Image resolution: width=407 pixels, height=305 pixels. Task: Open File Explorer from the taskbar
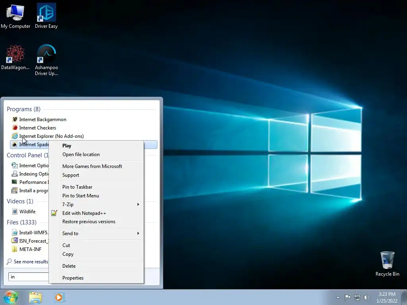35,297
